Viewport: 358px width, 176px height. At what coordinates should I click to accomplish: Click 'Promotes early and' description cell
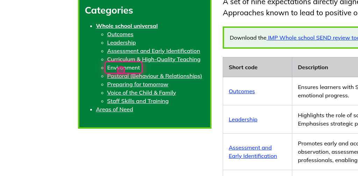[x=325, y=152]
